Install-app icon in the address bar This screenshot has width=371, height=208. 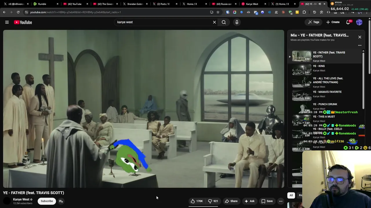point(212,12)
